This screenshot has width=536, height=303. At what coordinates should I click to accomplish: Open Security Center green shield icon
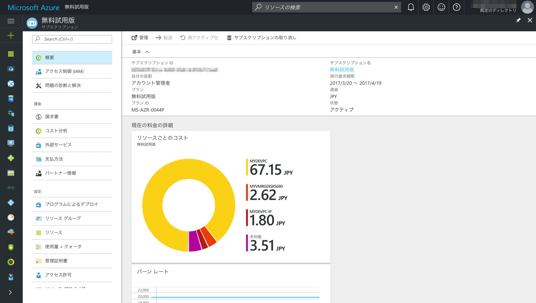(11, 247)
